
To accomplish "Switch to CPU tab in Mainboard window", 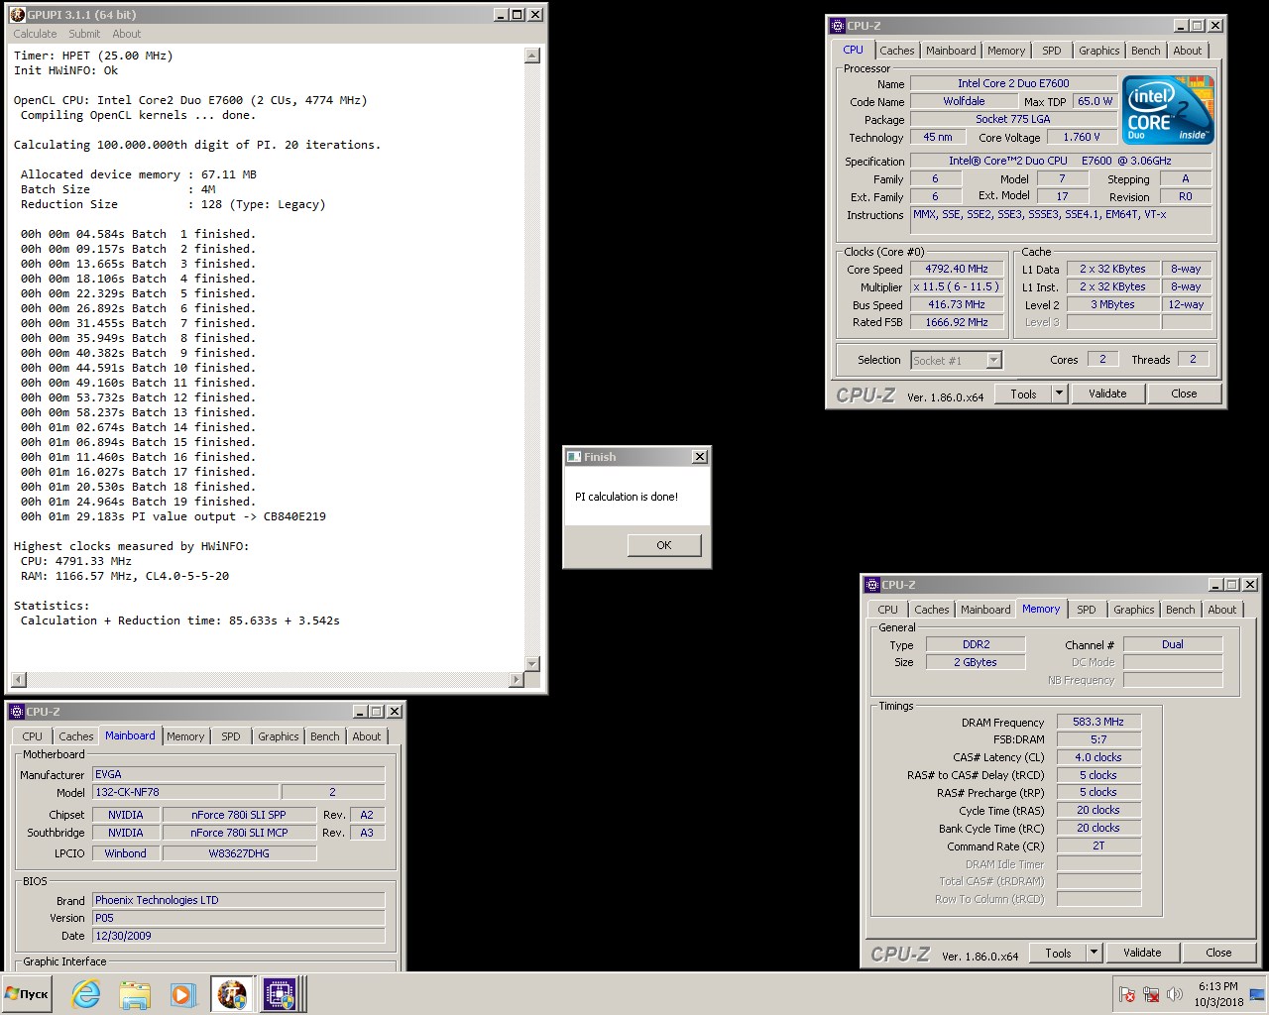I will point(33,736).
